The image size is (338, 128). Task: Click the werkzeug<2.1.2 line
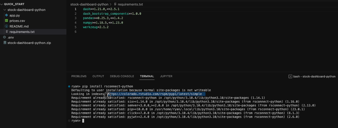(x=96, y=27)
